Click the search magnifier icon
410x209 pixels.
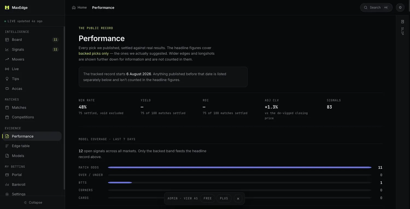[x=366, y=8]
